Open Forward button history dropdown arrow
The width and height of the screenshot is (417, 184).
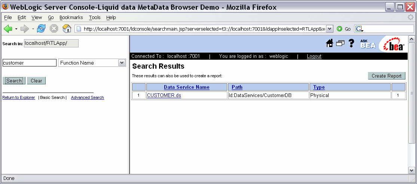33,29
